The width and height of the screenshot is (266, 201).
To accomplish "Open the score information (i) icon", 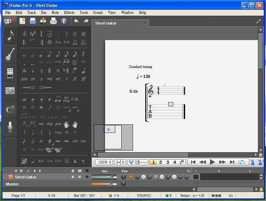I will pos(64,21).
